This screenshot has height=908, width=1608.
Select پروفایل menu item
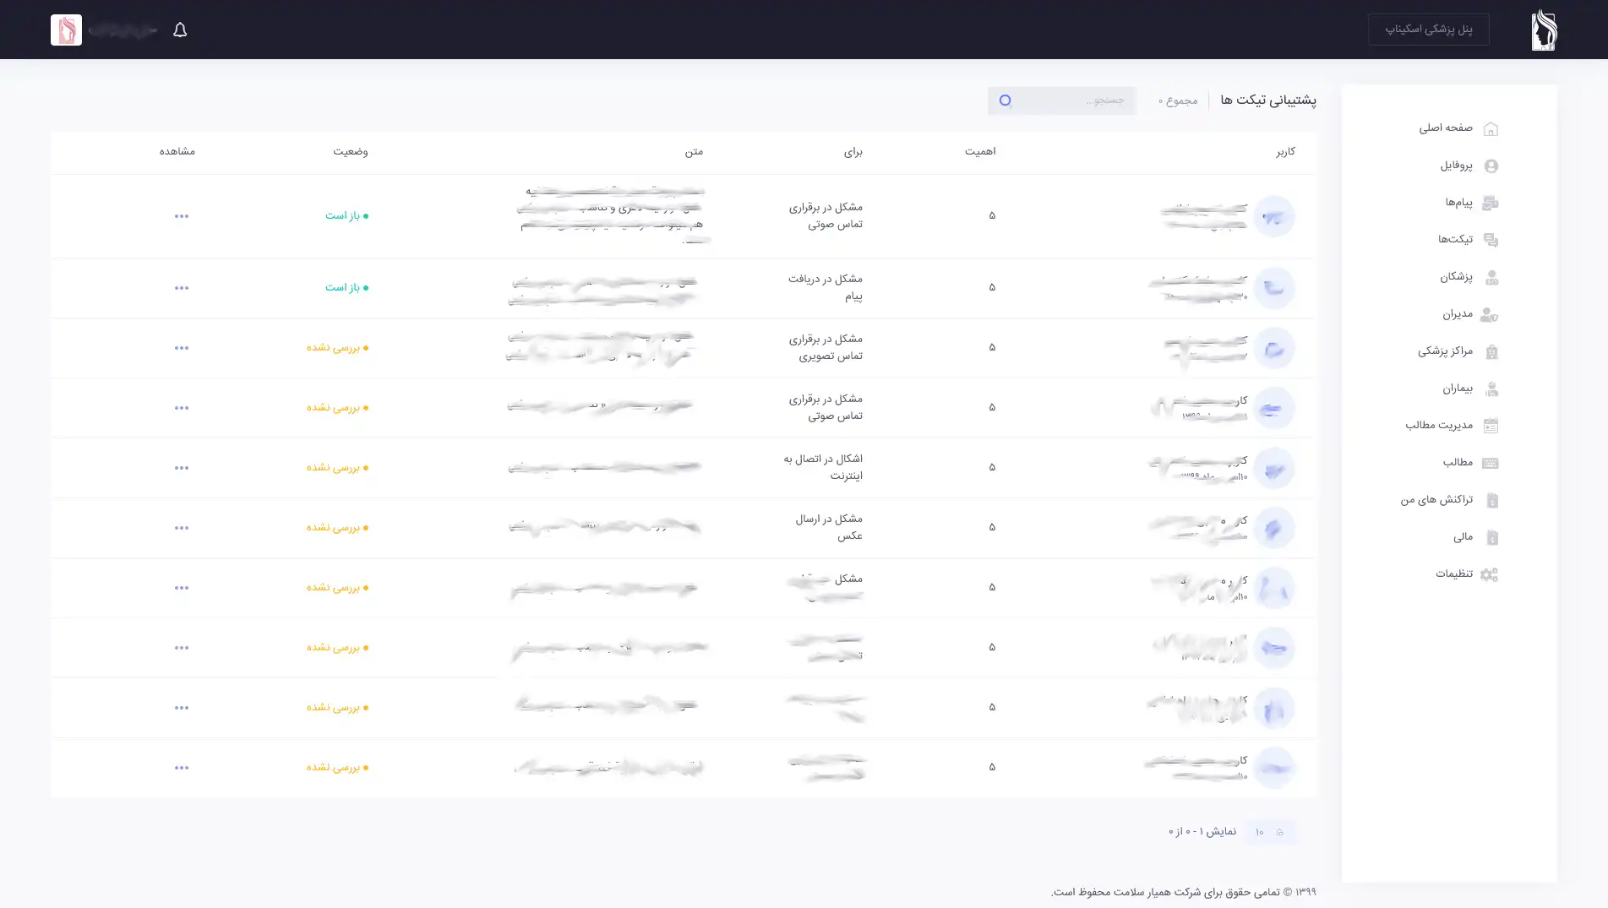pyautogui.click(x=1457, y=166)
